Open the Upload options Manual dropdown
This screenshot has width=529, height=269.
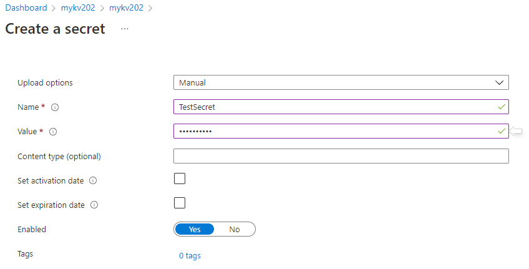(x=341, y=82)
